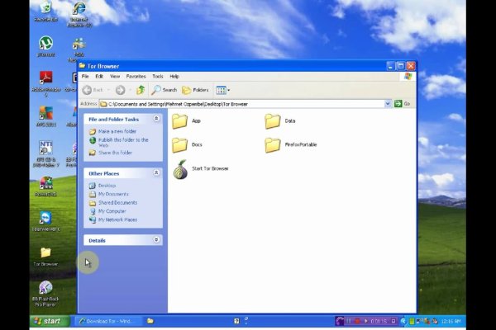Click the Up folder toolbar icon
496x330 pixels.
point(141,90)
